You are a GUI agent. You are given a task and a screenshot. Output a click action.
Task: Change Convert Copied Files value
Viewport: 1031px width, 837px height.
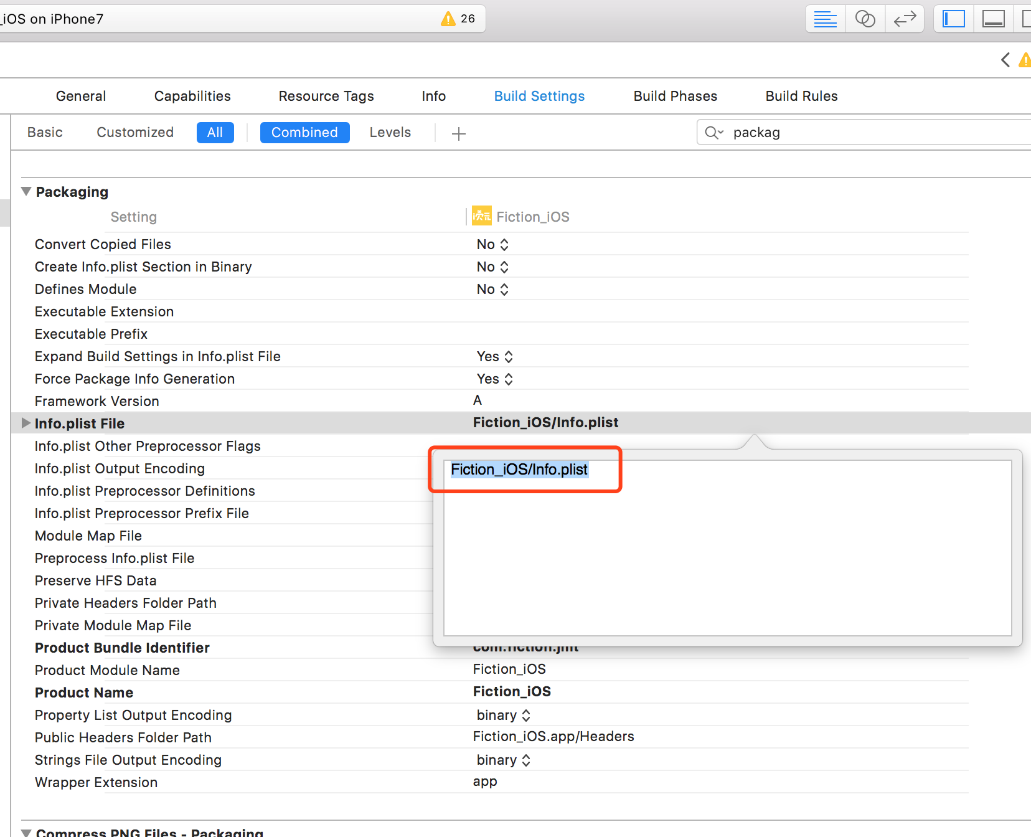pos(492,244)
